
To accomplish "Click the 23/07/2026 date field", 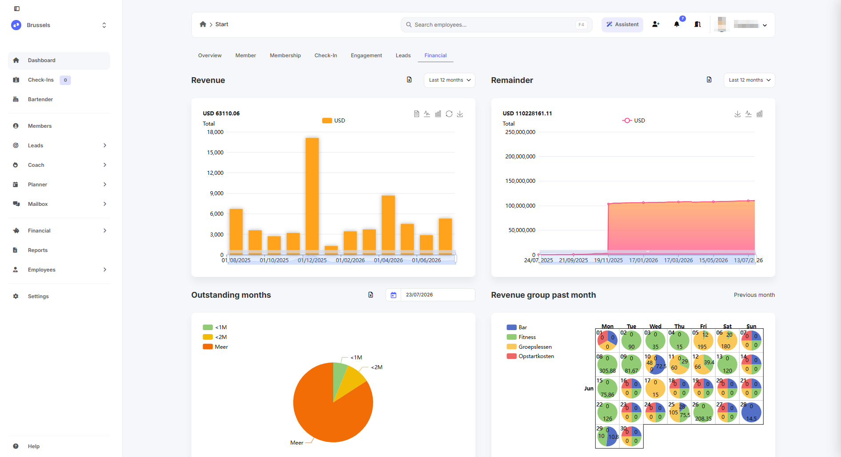I will pos(438,295).
